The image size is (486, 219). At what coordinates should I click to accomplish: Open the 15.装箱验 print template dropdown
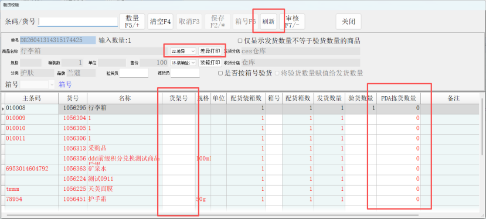pyautogui.click(x=183, y=63)
